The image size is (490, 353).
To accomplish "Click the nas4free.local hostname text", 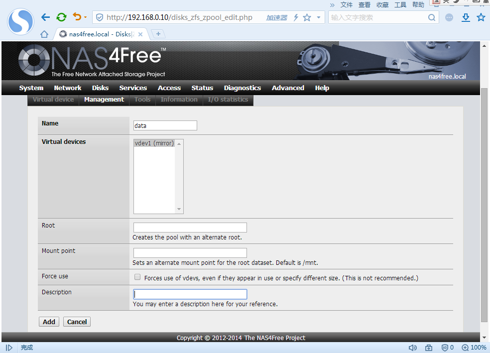I will pos(447,77).
